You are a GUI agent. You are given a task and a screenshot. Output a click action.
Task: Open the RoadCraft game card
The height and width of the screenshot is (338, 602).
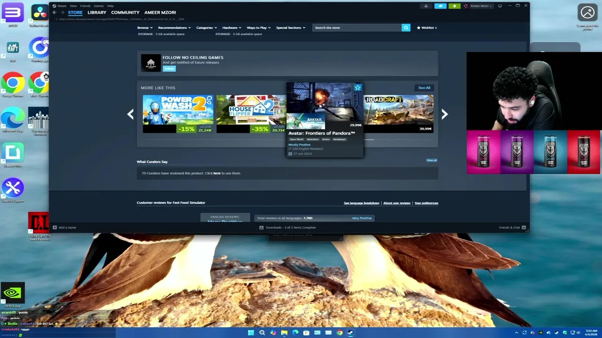tap(398, 114)
